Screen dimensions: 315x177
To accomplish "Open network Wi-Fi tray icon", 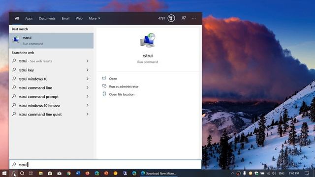I will (x=268, y=173).
